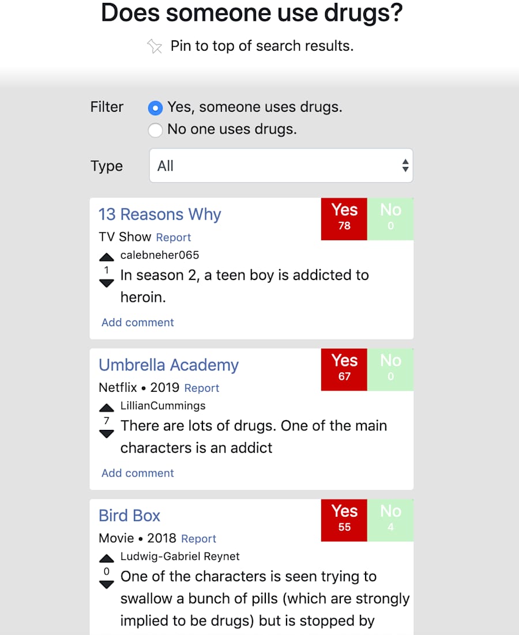Click 'Pin to top of search results.' text

(262, 46)
